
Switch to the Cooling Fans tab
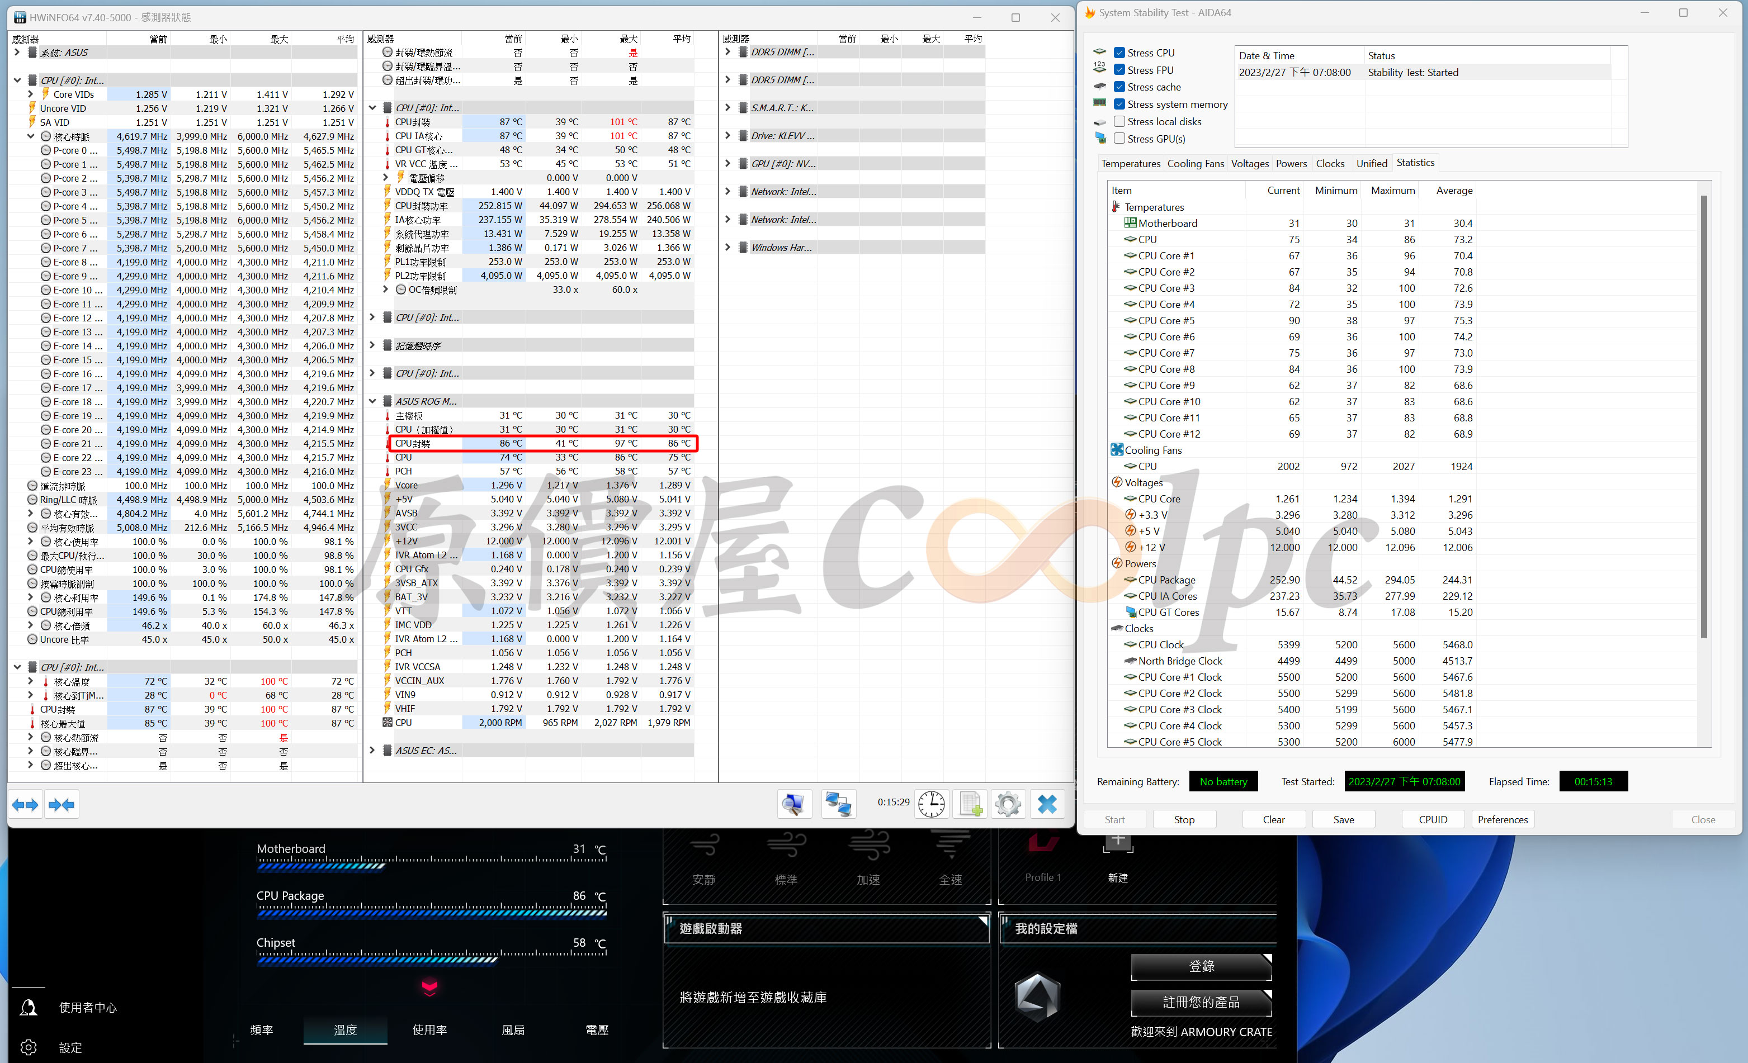(1196, 163)
